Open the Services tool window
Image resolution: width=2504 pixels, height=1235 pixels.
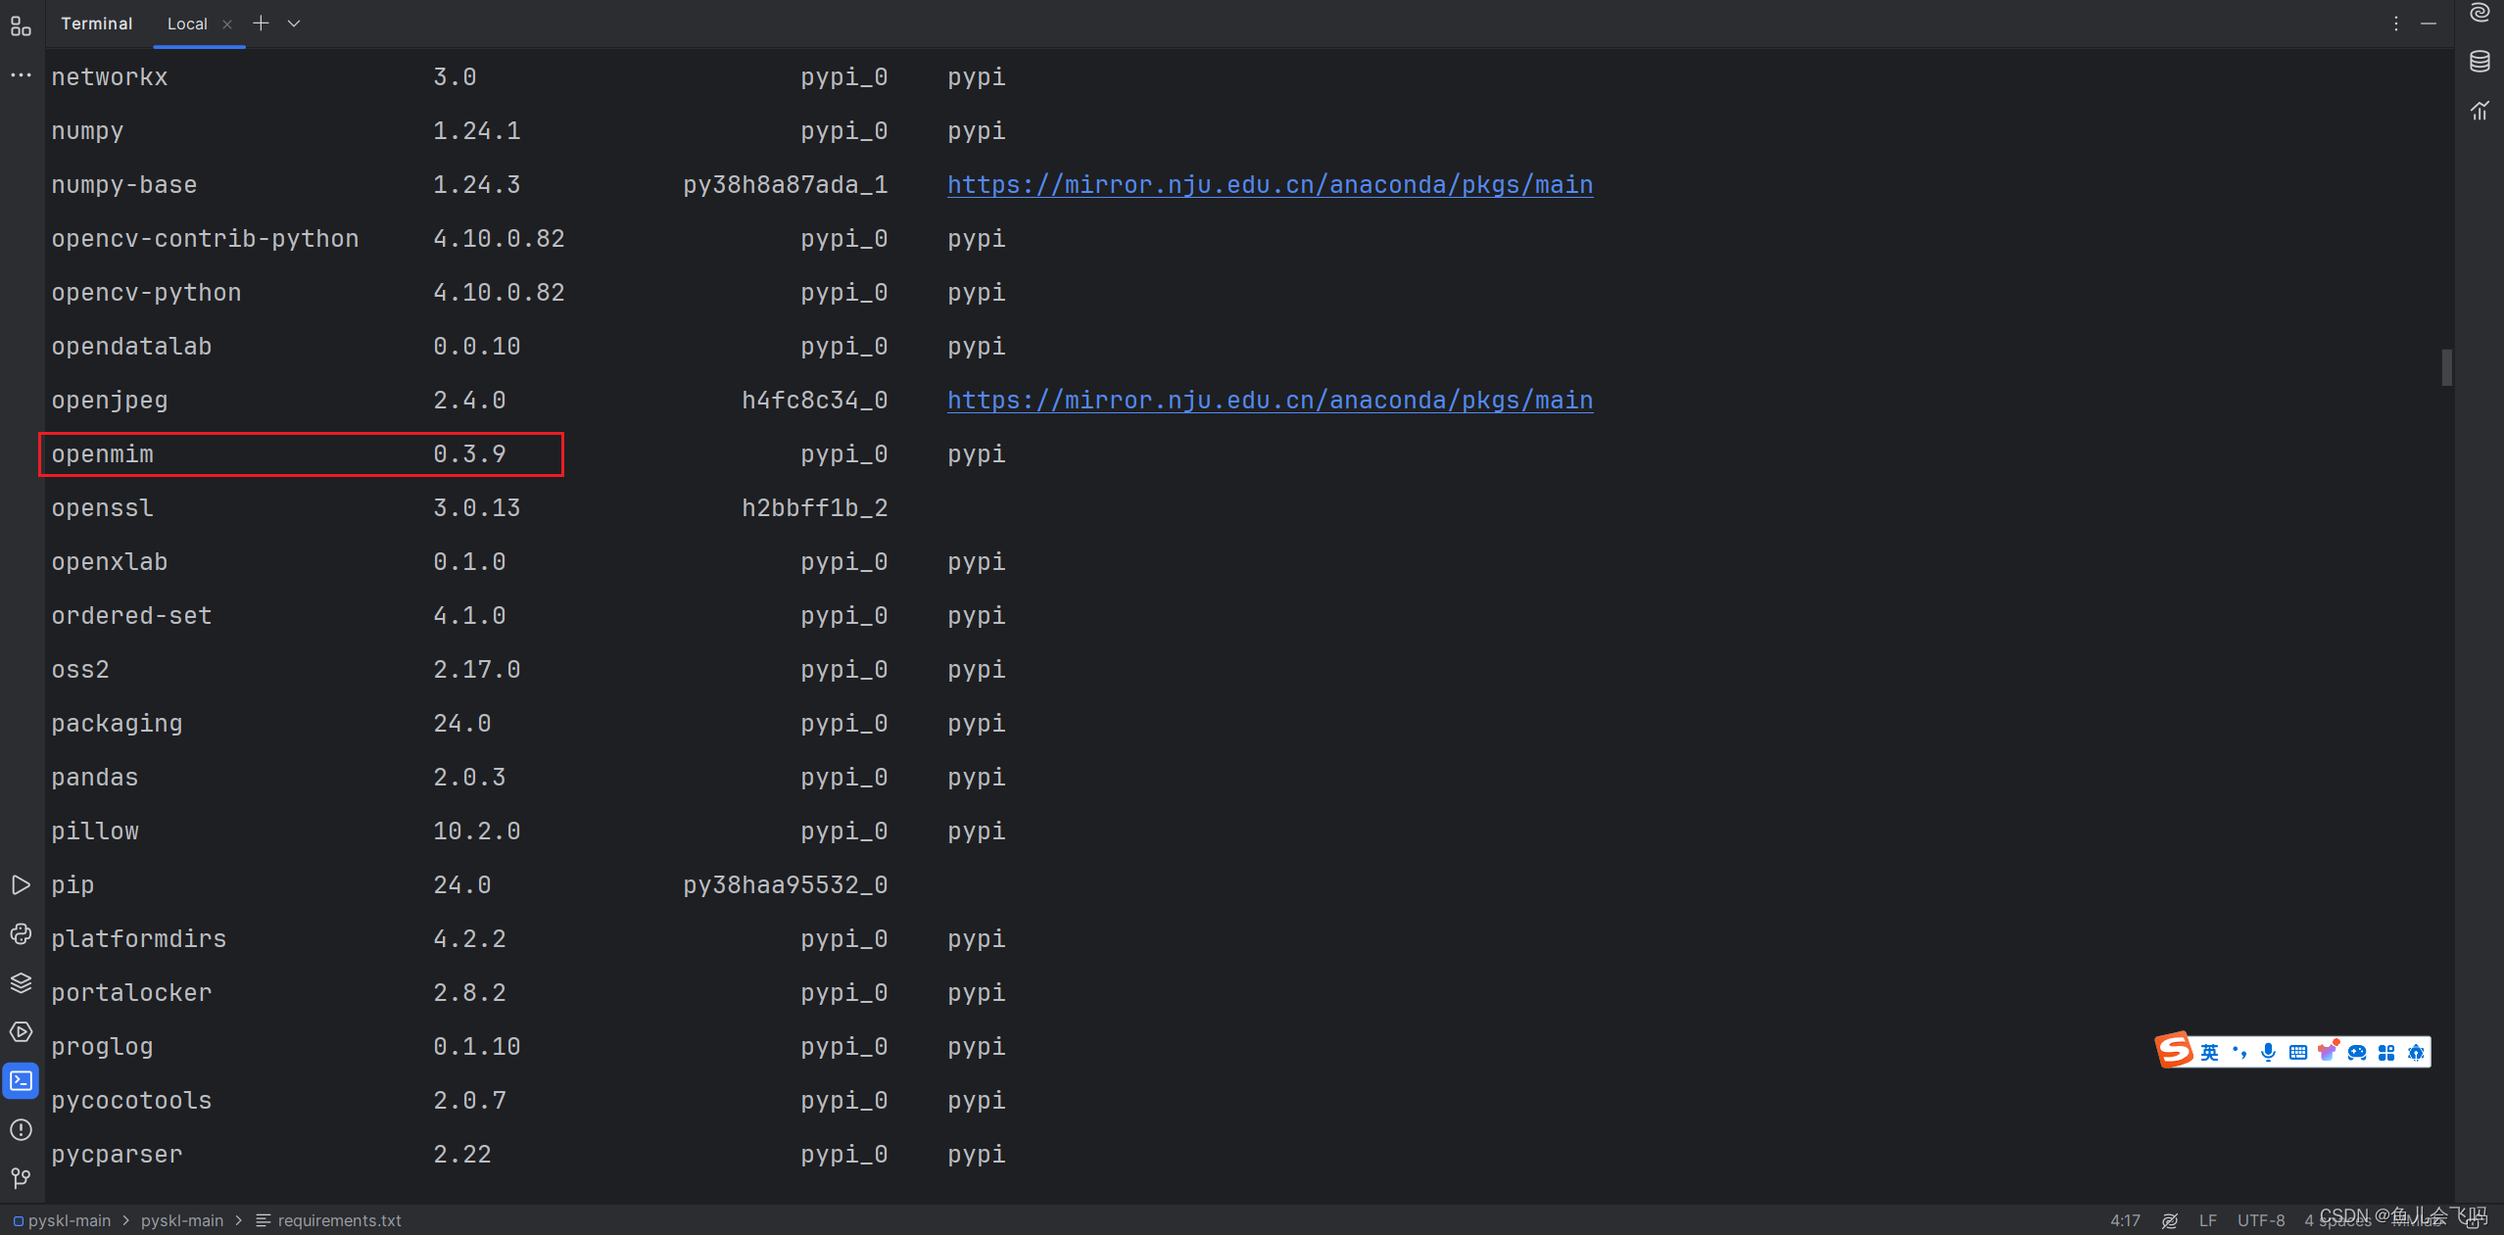[x=20, y=1031]
